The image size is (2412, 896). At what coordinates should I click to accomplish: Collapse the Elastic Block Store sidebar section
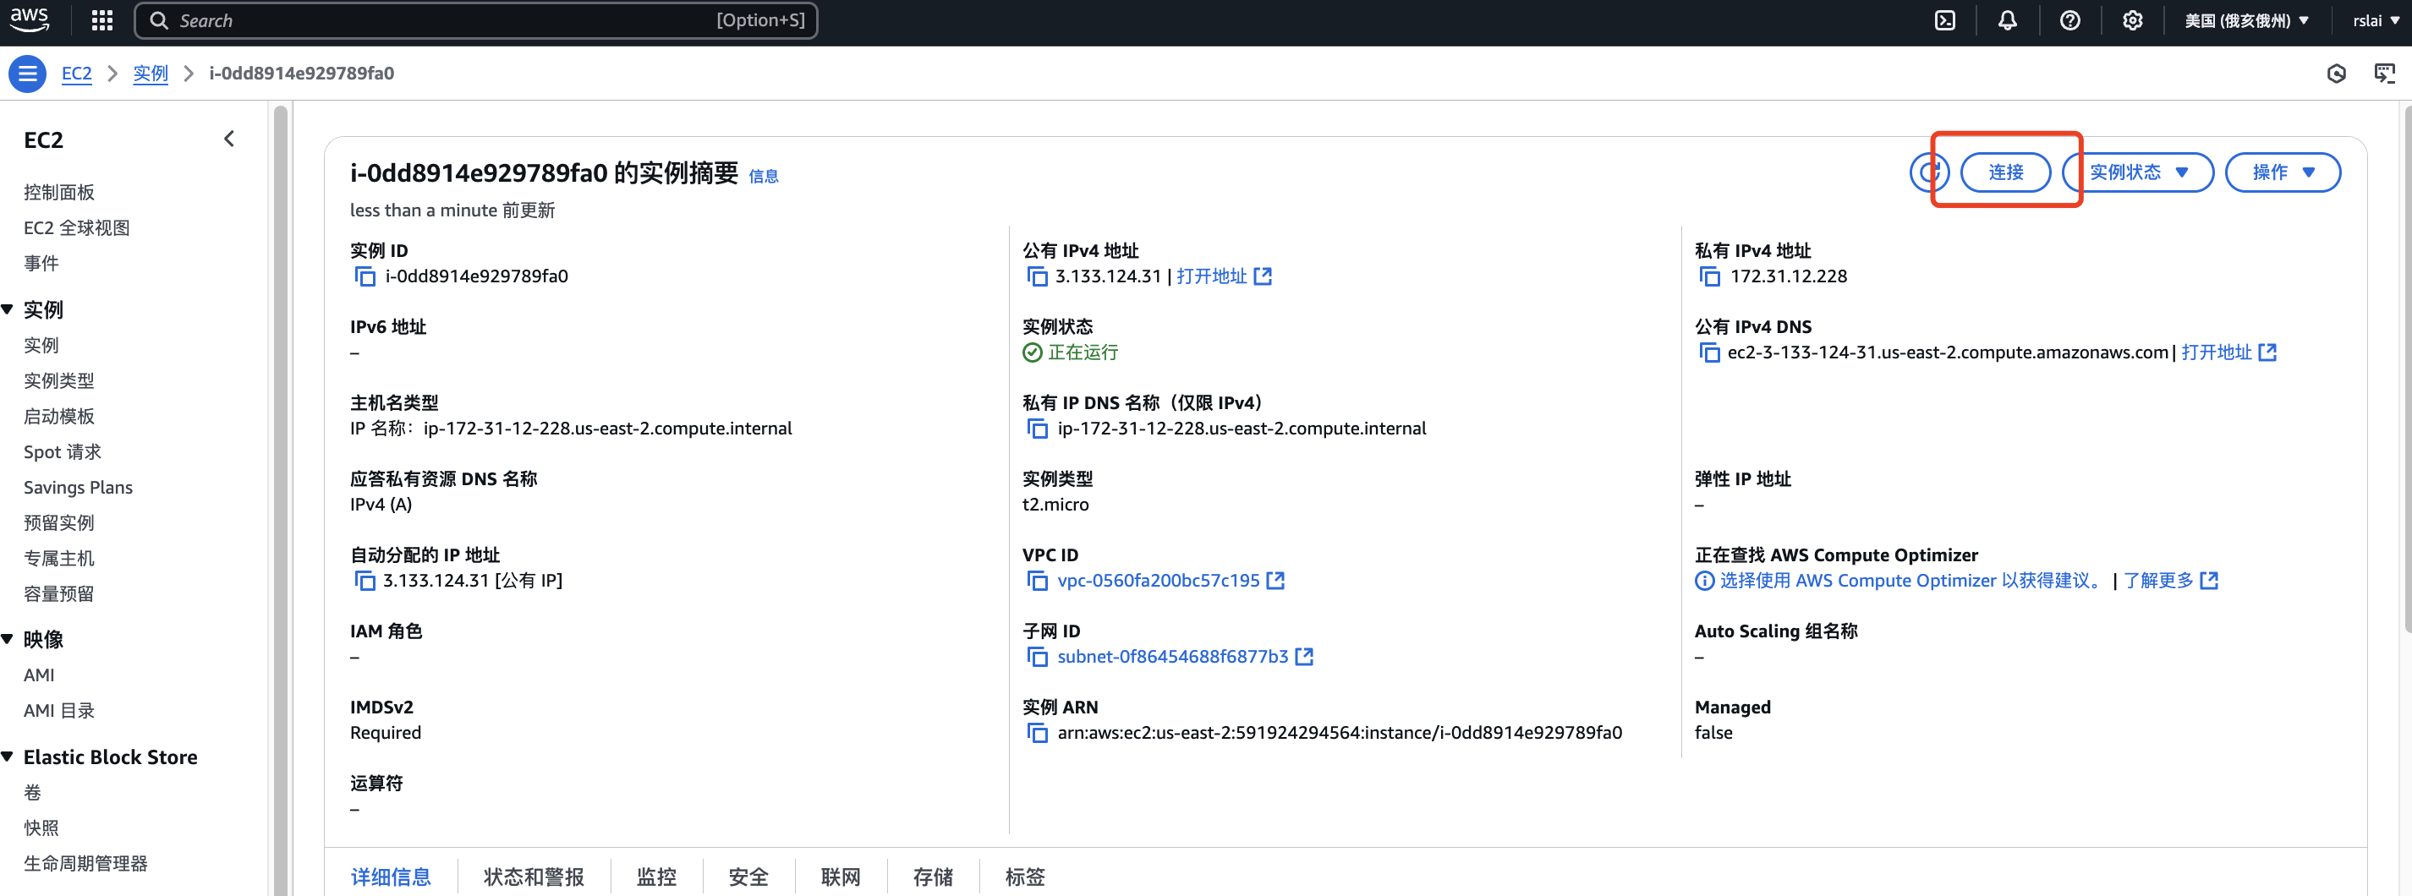[x=8, y=757]
